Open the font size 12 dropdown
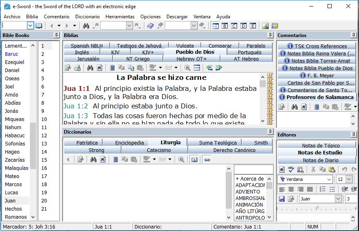Screen dimensions: 359x231 click(x=349, y=179)
